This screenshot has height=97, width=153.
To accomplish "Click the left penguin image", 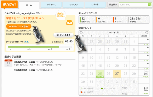I will (x=38, y=34).
